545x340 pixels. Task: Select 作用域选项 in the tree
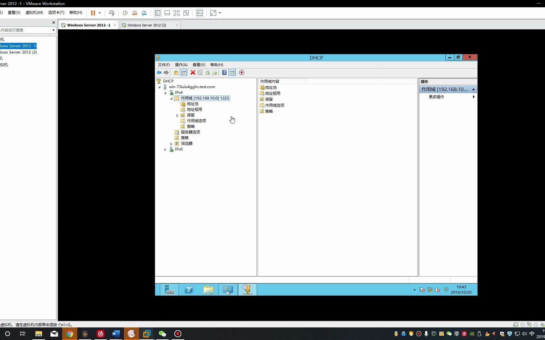point(196,121)
